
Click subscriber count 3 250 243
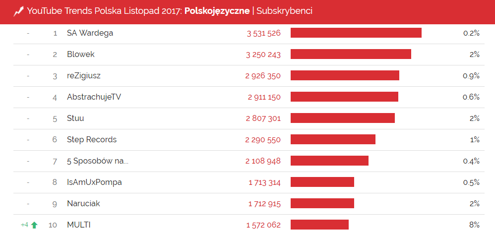pos(263,55)
